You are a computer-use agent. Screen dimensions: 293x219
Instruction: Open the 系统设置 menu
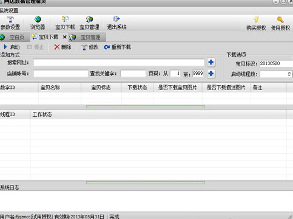coord(9,10)
